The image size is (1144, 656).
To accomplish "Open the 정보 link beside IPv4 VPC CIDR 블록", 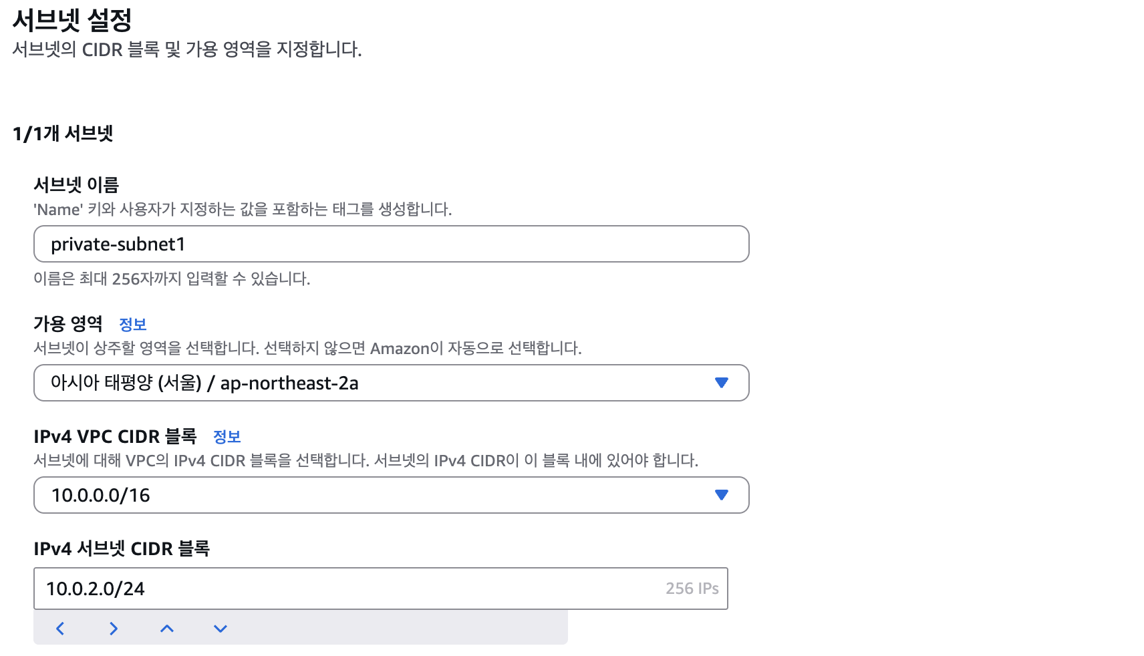I will (x=227, y=437).
